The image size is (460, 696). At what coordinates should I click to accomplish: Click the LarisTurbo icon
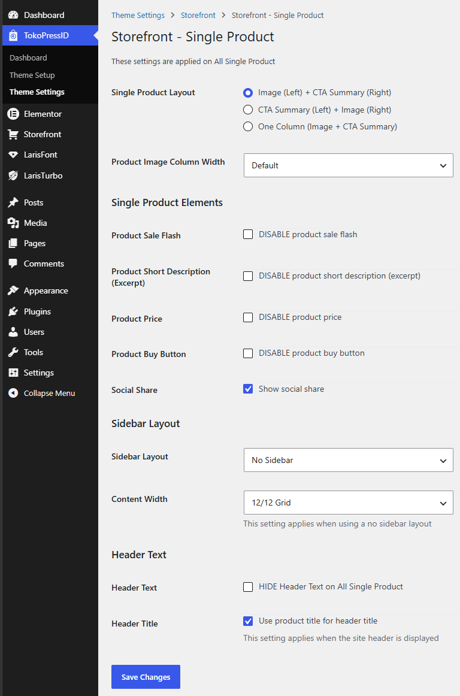13,175
